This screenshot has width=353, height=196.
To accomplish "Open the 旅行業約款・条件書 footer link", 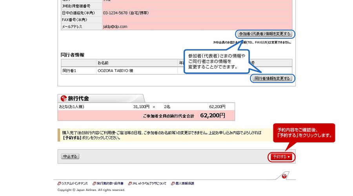I will 110,183.
